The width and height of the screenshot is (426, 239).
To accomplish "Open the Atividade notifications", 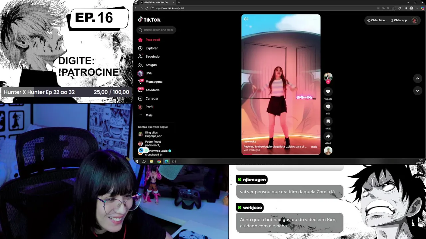I will click(152, 90).
